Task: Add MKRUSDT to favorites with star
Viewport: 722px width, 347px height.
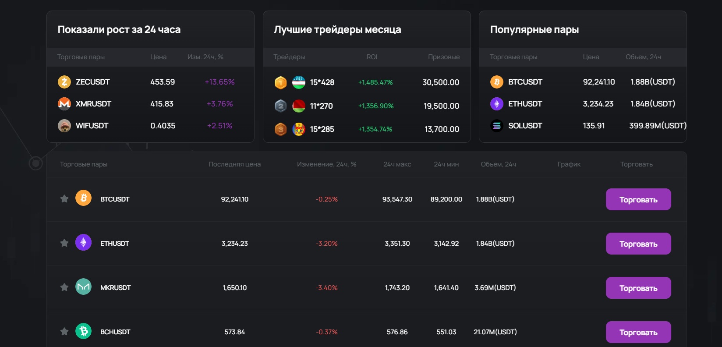Action: (64, 287)
